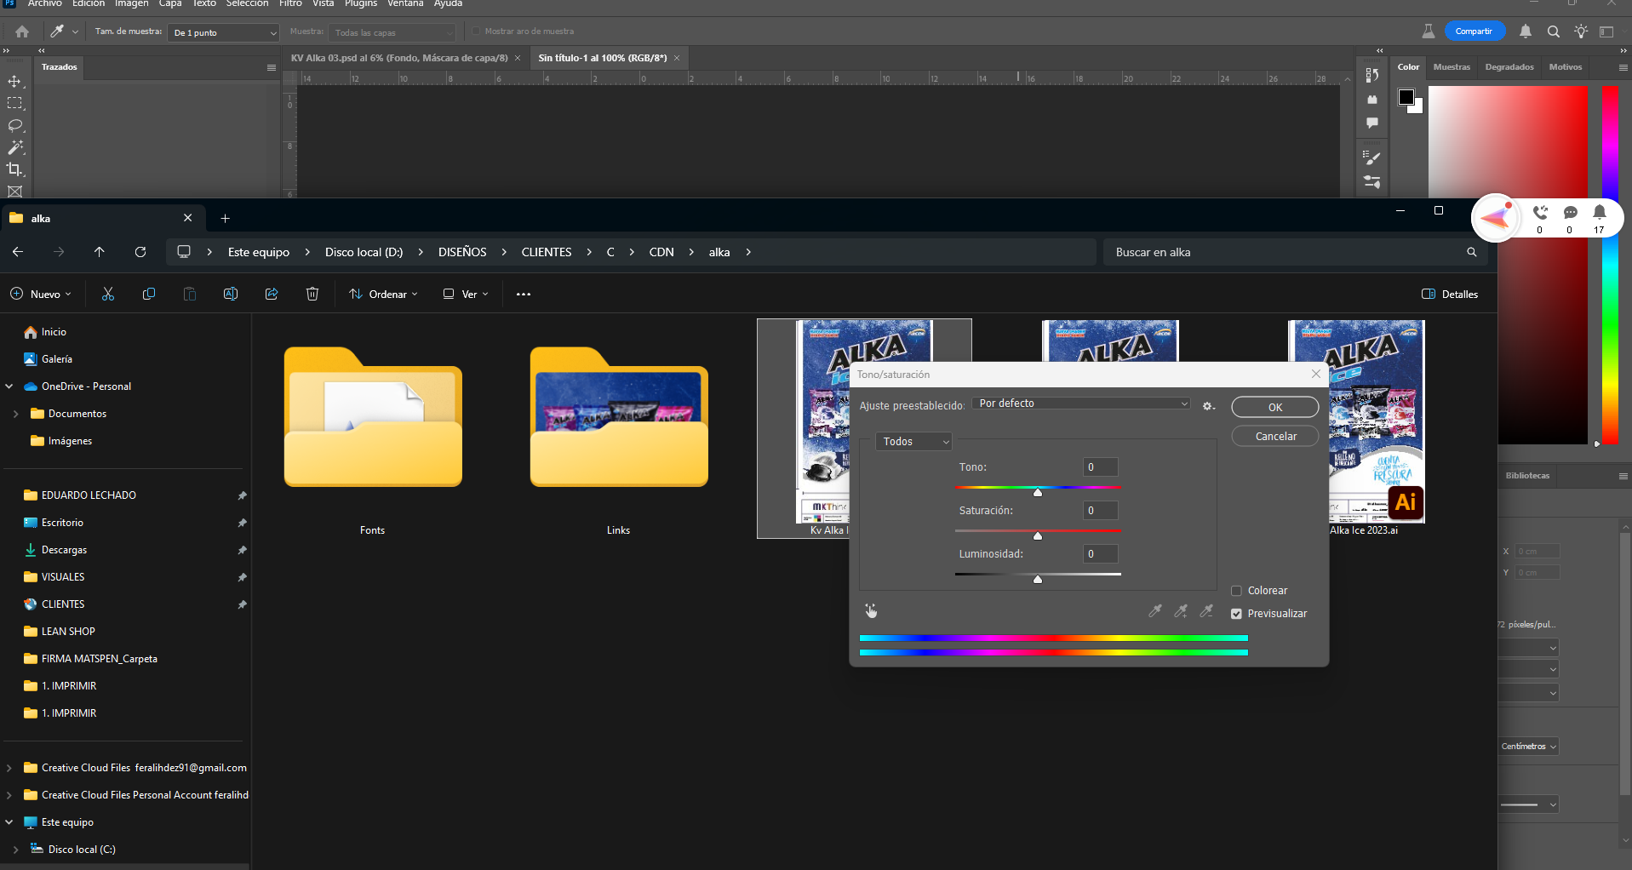Image resolution: width=1632 pixels, height=870 pixels.
Task: Toggle Mostrar aro de muestra option
Action: coord(475,31)
